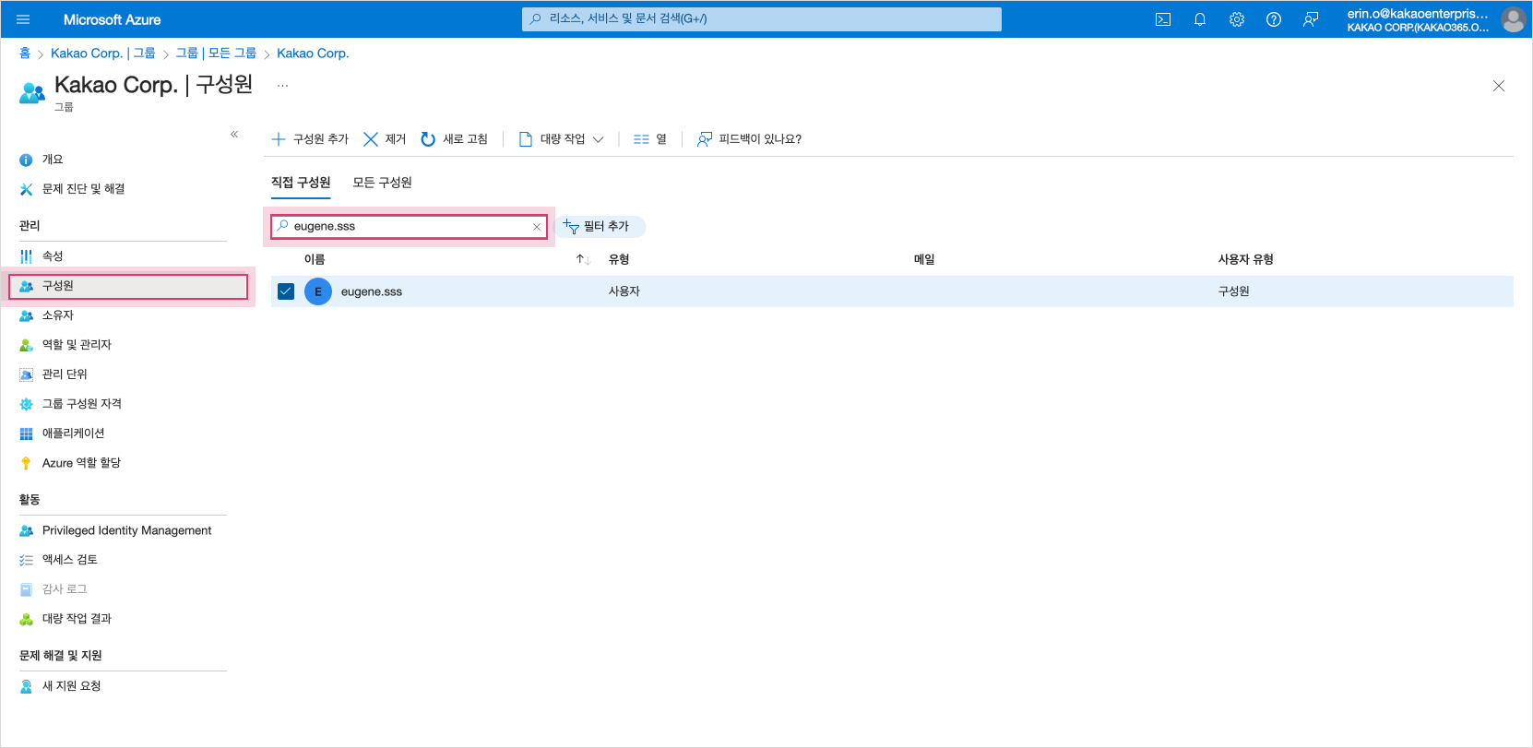This screenshot has width=1533, height=748.
Task: Switch to the 직접 구성원 tab
Action: click(301, 183)
